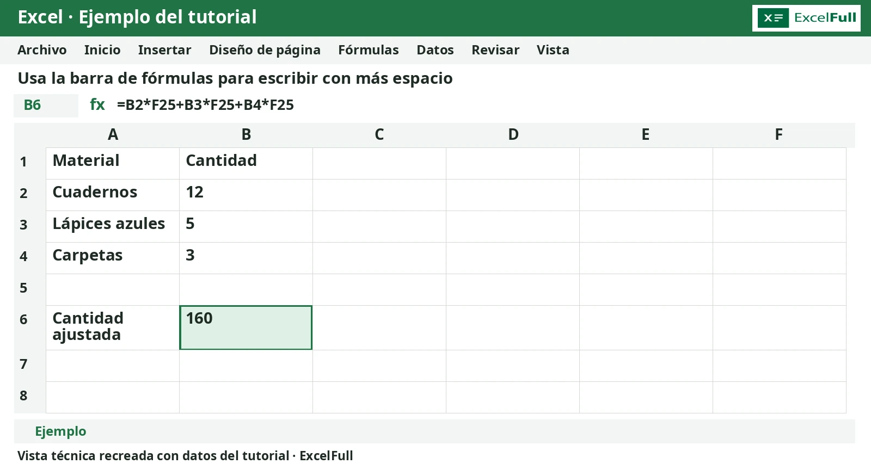Select column C header

[379, 135]
